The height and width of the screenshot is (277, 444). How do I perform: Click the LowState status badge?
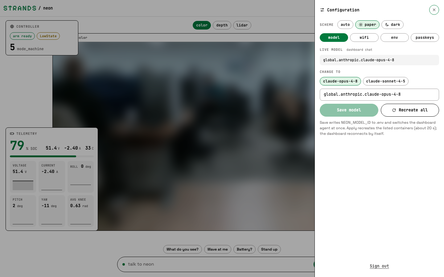48,36
